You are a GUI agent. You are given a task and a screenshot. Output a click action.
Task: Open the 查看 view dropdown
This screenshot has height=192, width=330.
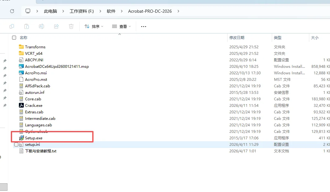121,26
